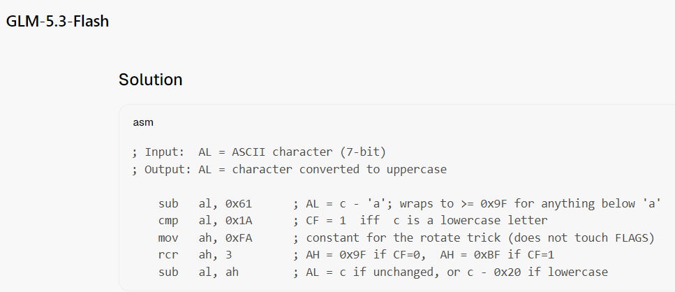This screenshot has width=675, height=292.
Task: Click the '(7-bit)' text in the input comment
Action: pyautogui.click(x=362, y=152)
